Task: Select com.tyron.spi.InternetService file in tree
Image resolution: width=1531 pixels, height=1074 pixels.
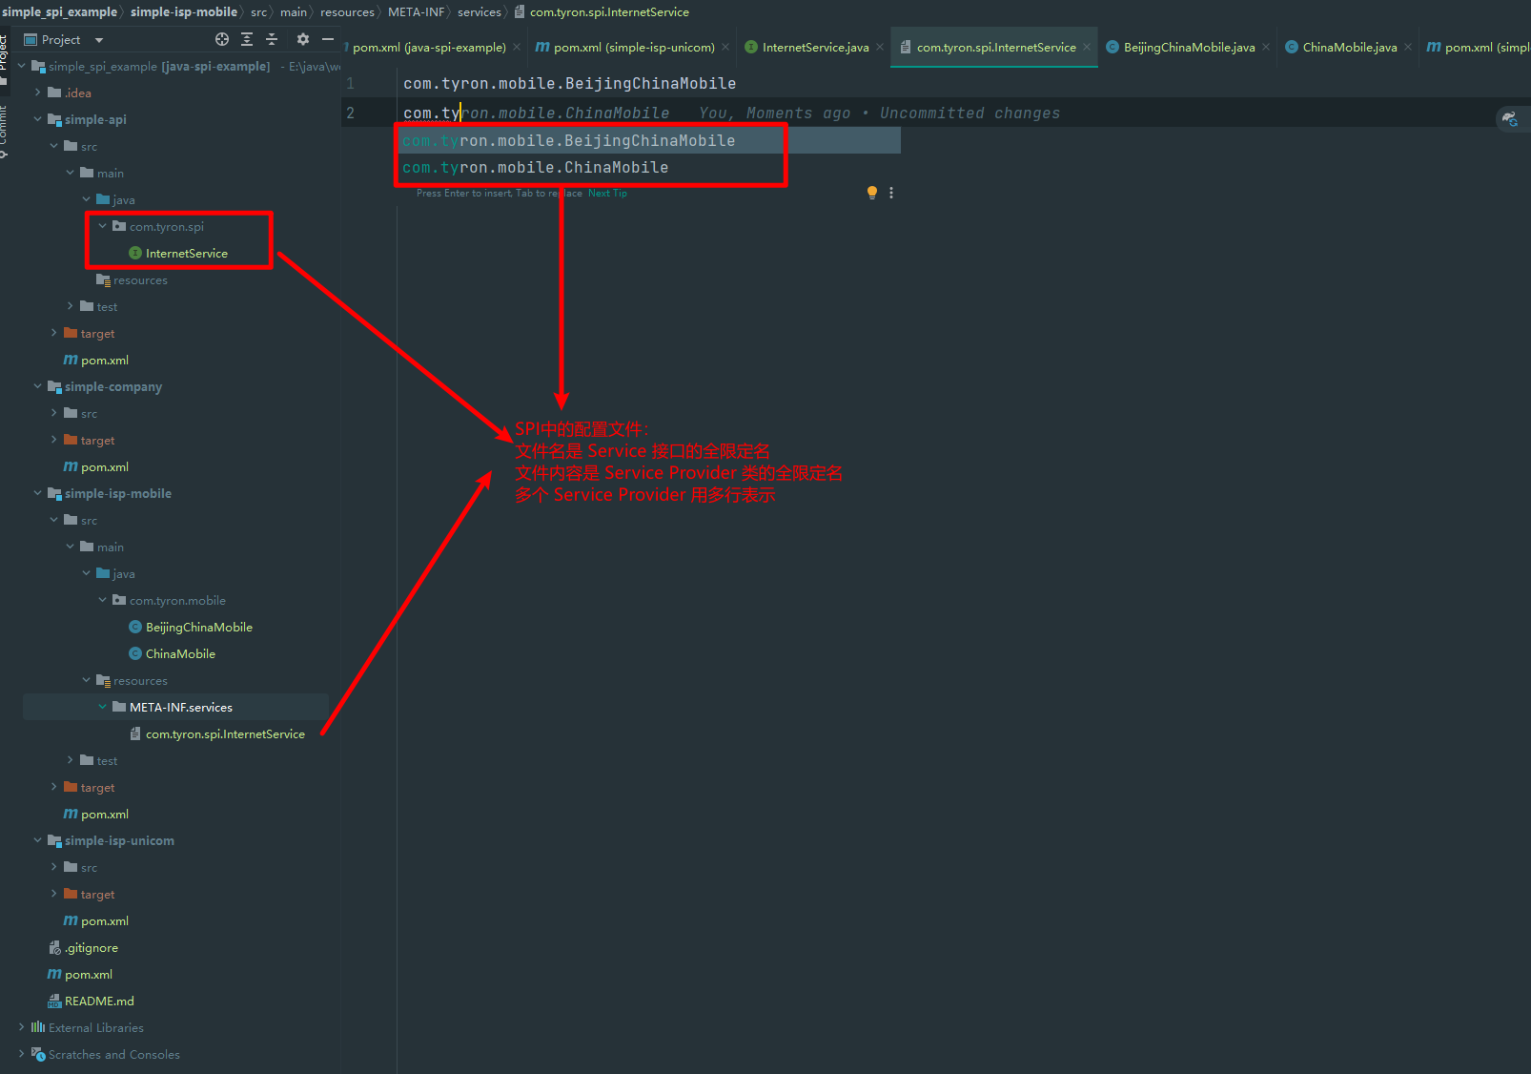Action: click(218, 733)
